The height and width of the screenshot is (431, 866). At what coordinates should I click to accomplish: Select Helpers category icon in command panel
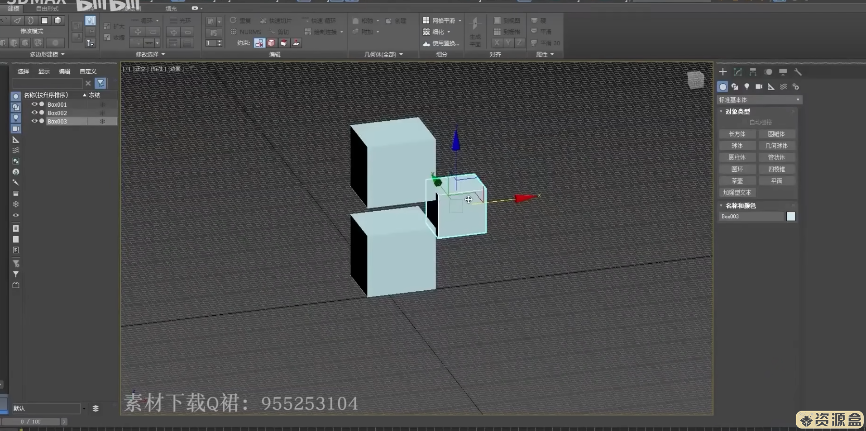click(771, 86)
